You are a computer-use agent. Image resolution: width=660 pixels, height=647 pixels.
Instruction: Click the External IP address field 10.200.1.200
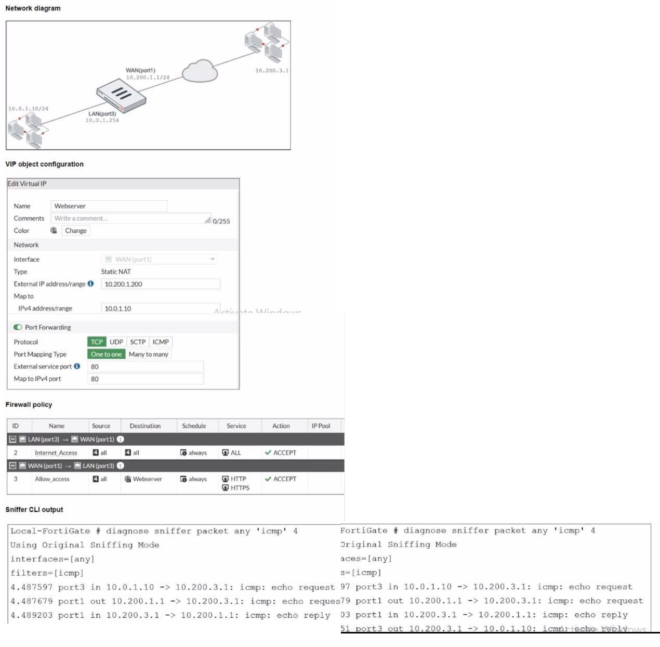point(161,284)
